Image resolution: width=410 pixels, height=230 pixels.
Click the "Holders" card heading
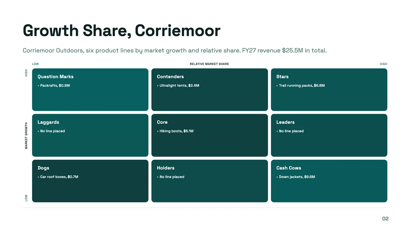[x=166, y=168]
